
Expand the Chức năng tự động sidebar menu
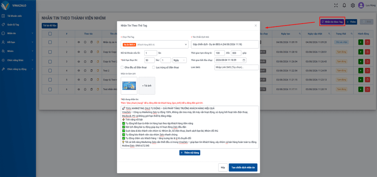[18, 69]
